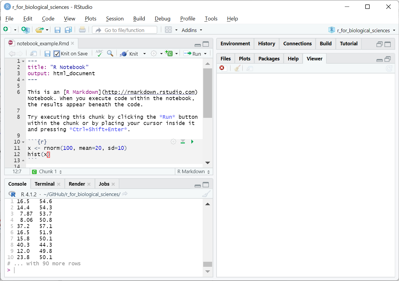
Task: Click the insert new chunk icon
Action: pos(169,54)
